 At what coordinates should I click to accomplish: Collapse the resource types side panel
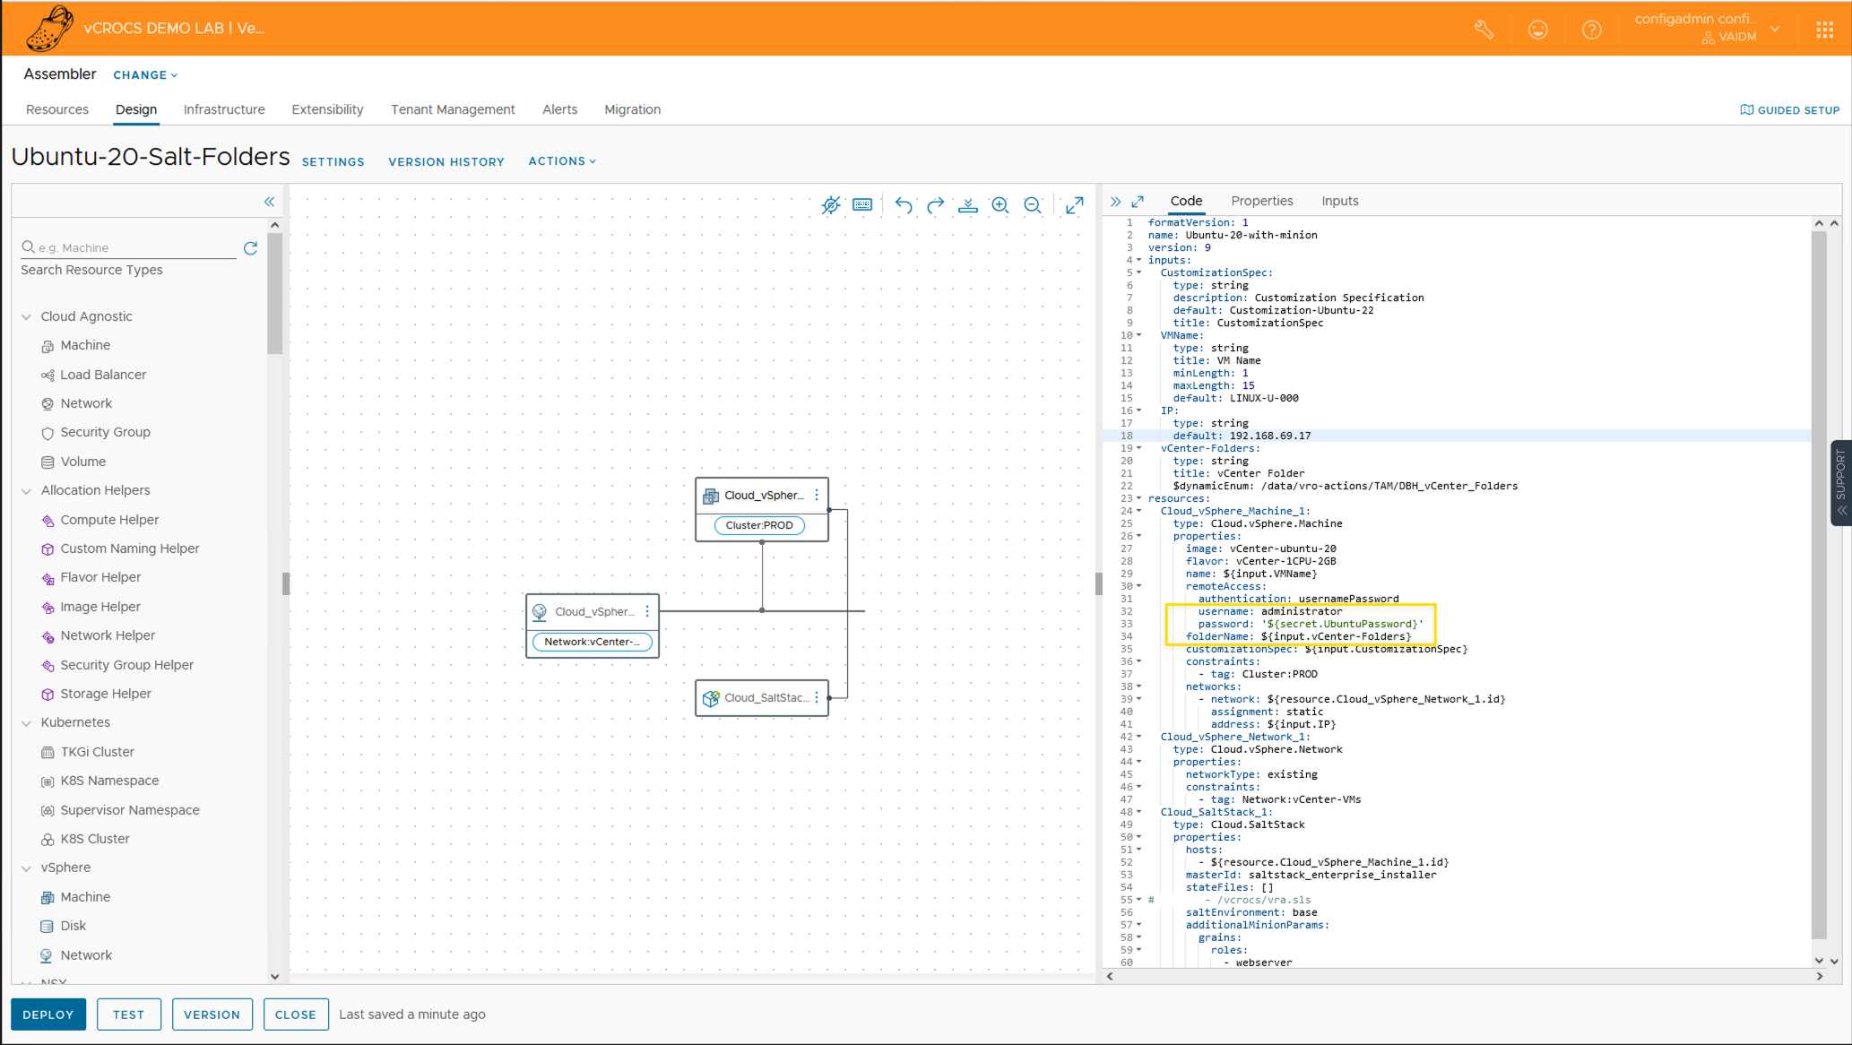pos(269,202)
